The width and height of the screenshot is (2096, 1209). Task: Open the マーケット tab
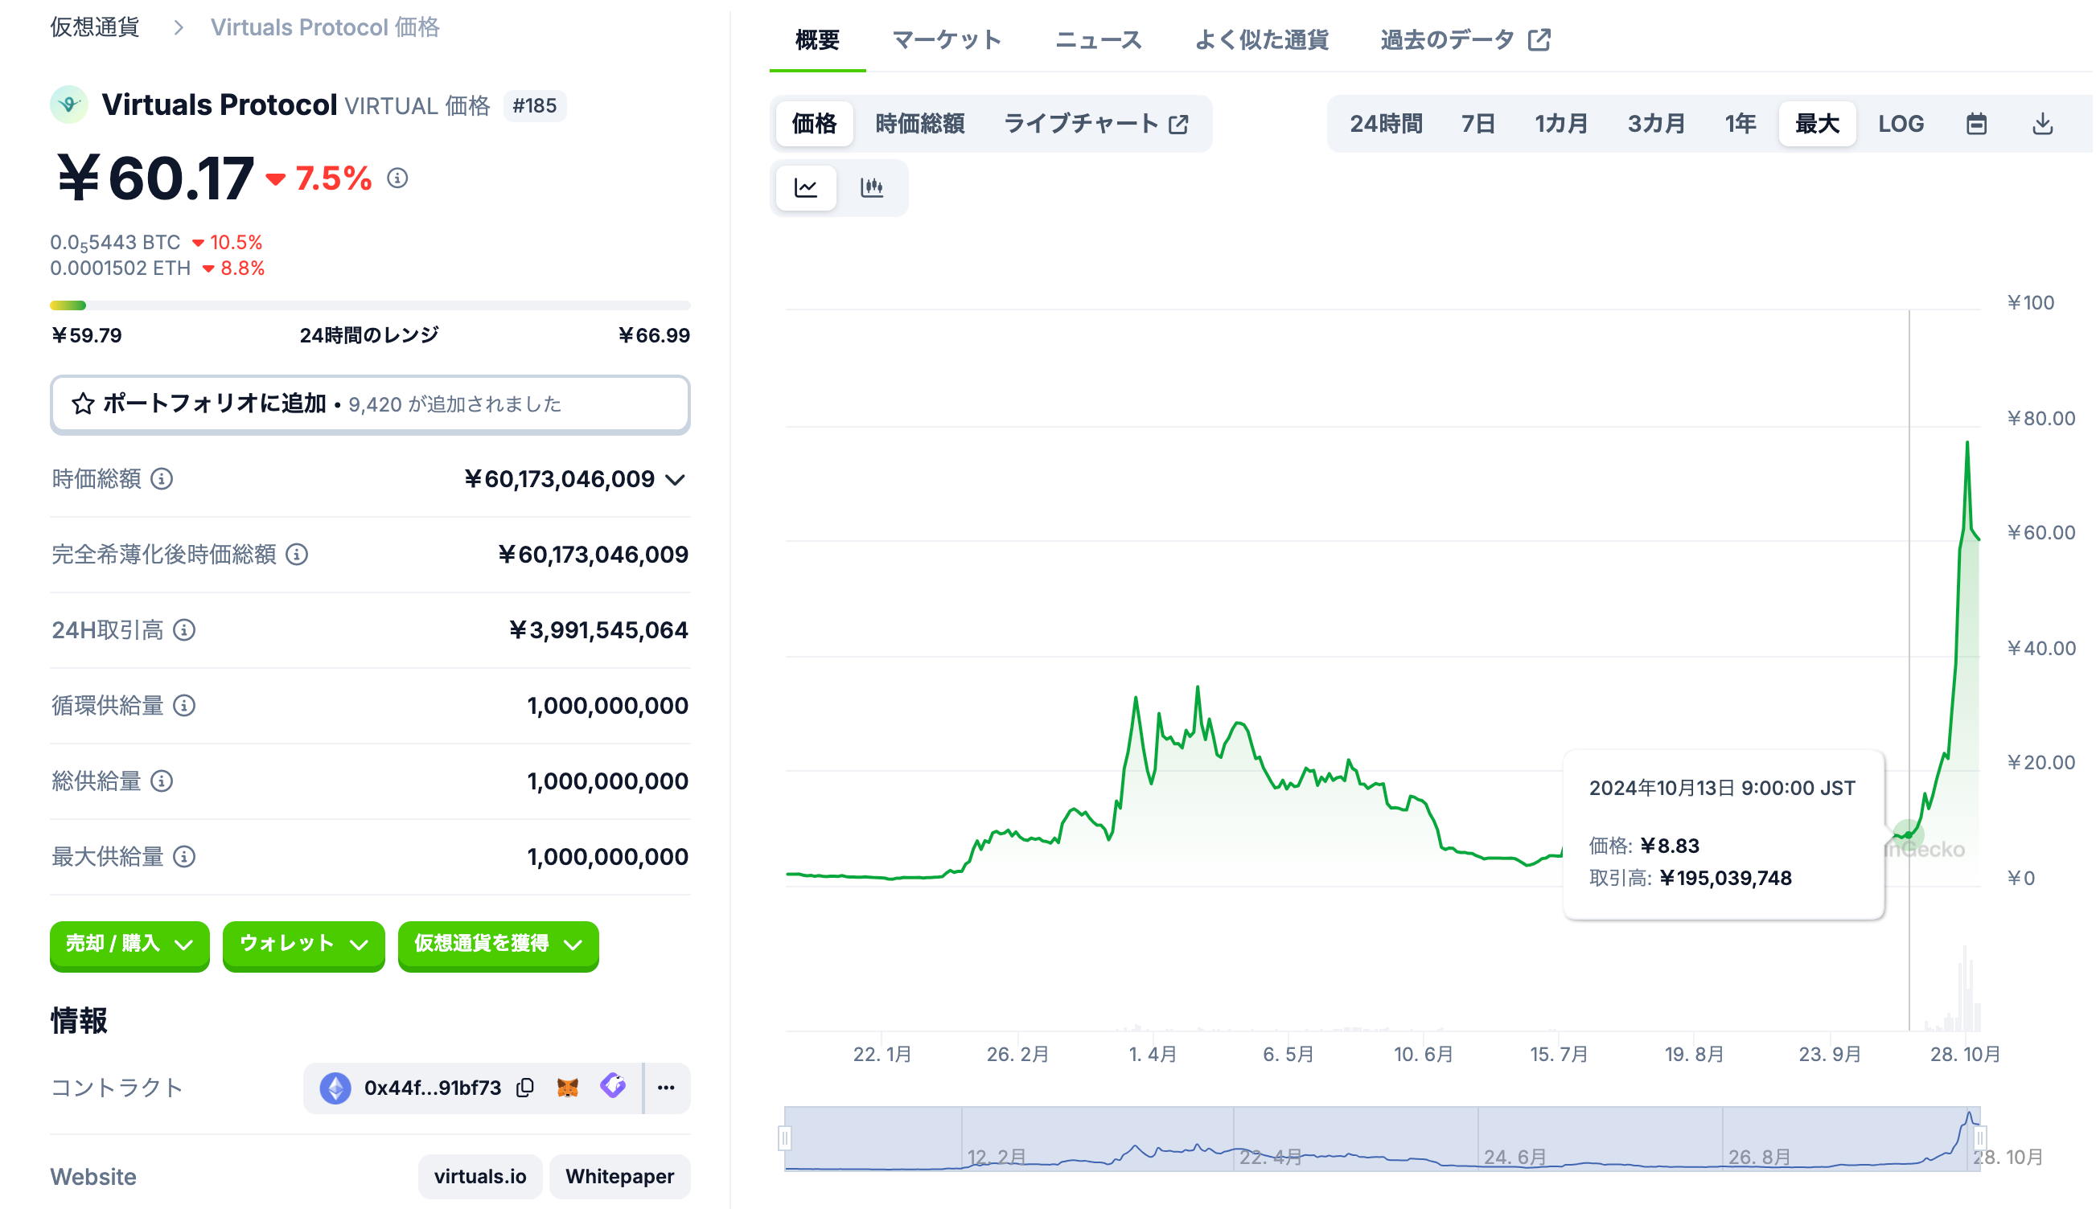point(946,39)
